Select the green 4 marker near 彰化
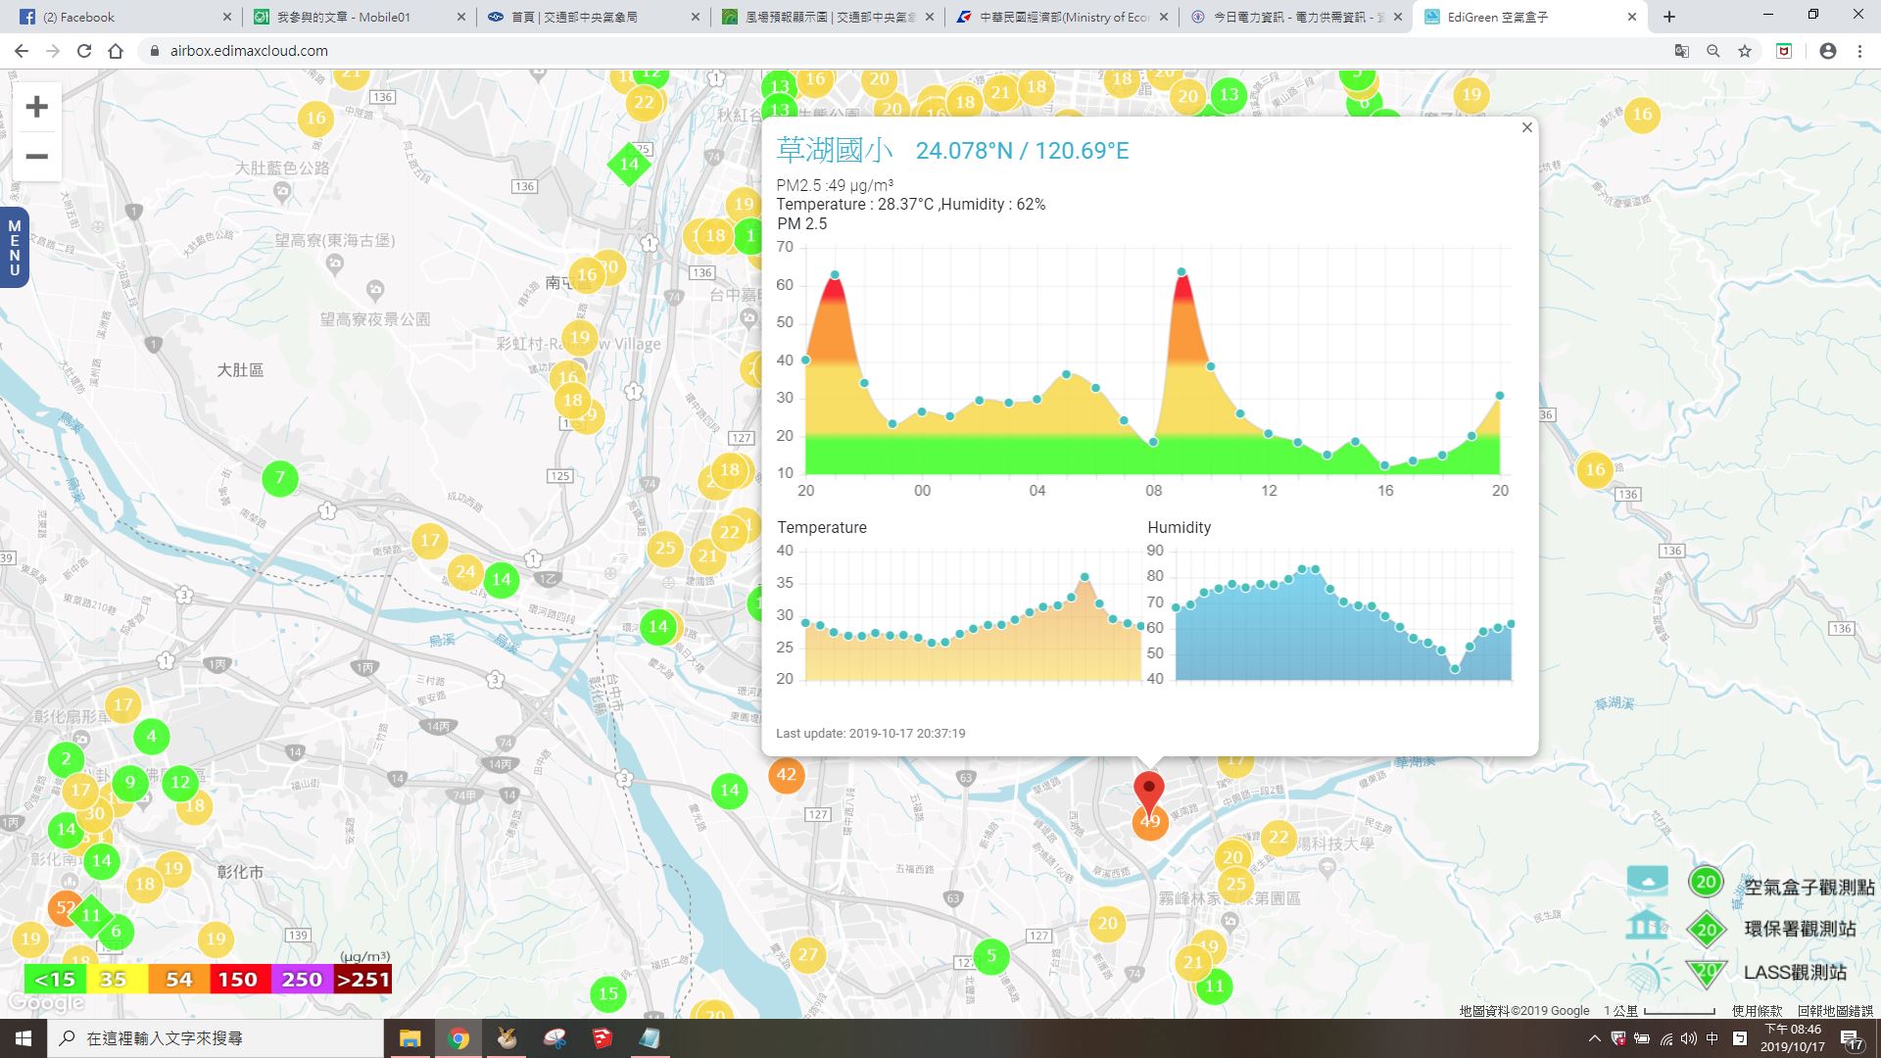This screenshot has width=1881, height=1058. coord(151,736)
